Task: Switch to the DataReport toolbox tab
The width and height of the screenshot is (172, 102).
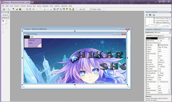Action: [x=5, y=17]
